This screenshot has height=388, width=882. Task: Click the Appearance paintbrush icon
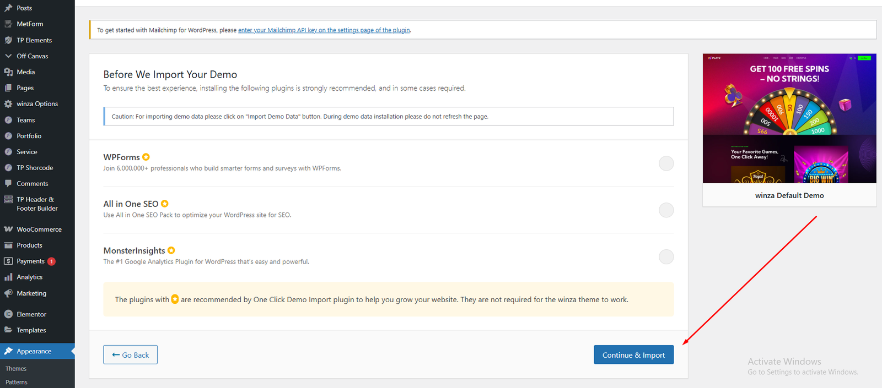point(8,351)
